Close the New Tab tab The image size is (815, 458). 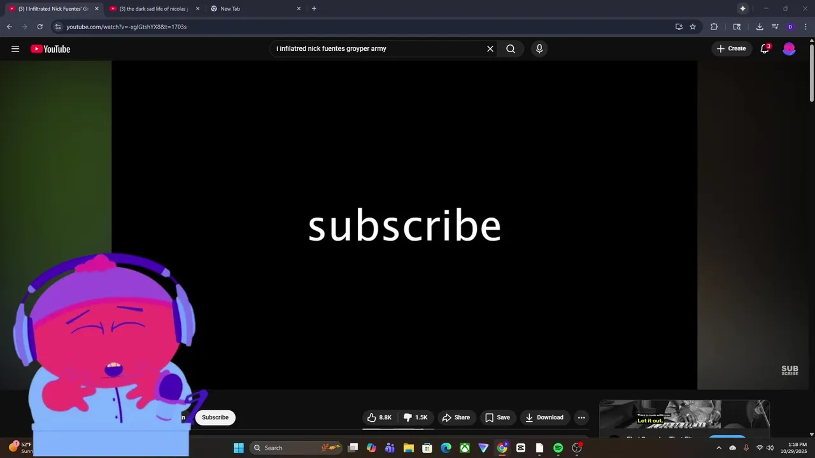point(299,9)
